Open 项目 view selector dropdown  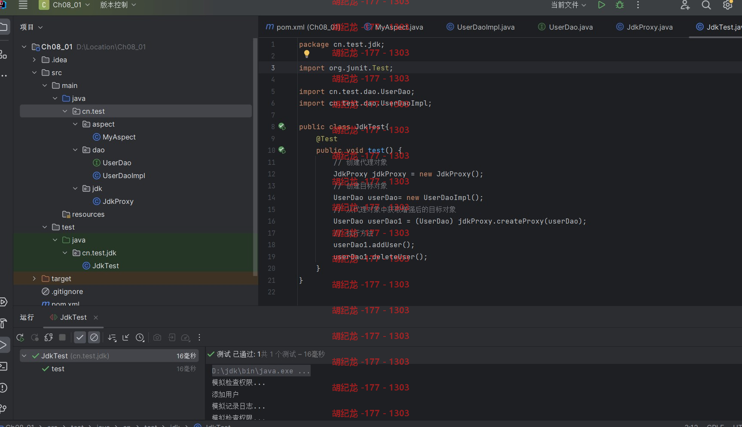pos(31,27)
